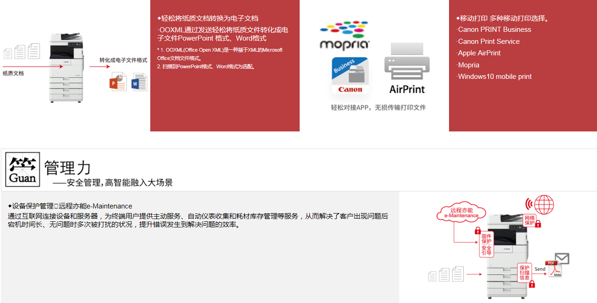
Task: Click the Guan seal-style logo
Action: point(23,169)
